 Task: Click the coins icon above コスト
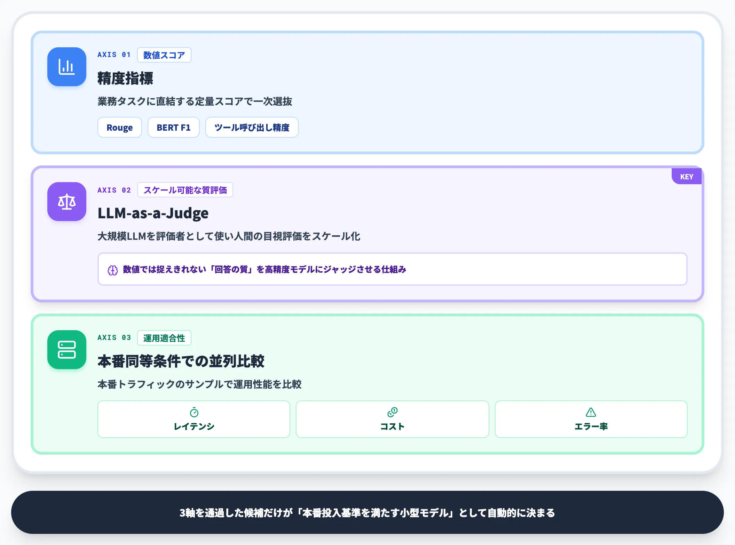click(393, 412)
